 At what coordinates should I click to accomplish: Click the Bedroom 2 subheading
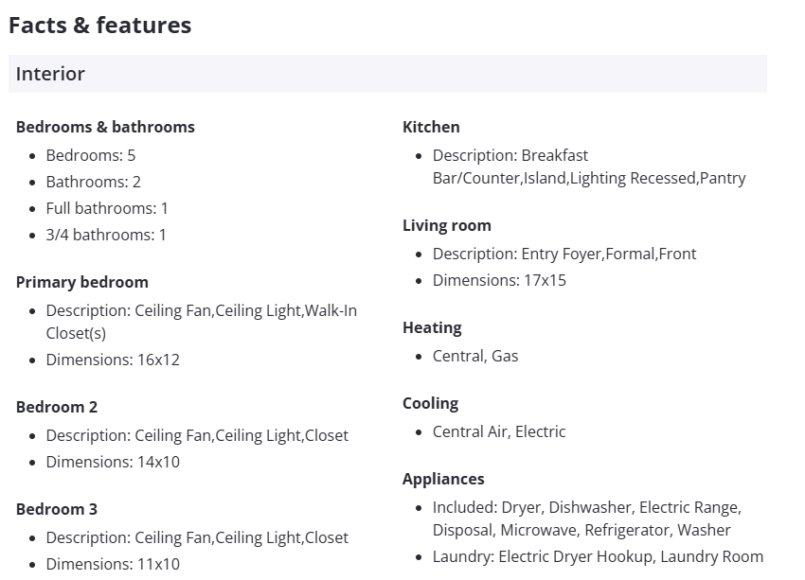(57, 407)
